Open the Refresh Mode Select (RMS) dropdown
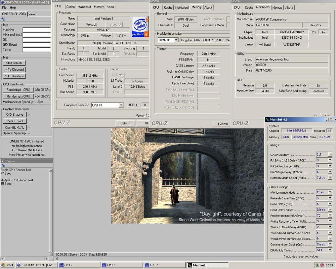 tap(330, 178)
